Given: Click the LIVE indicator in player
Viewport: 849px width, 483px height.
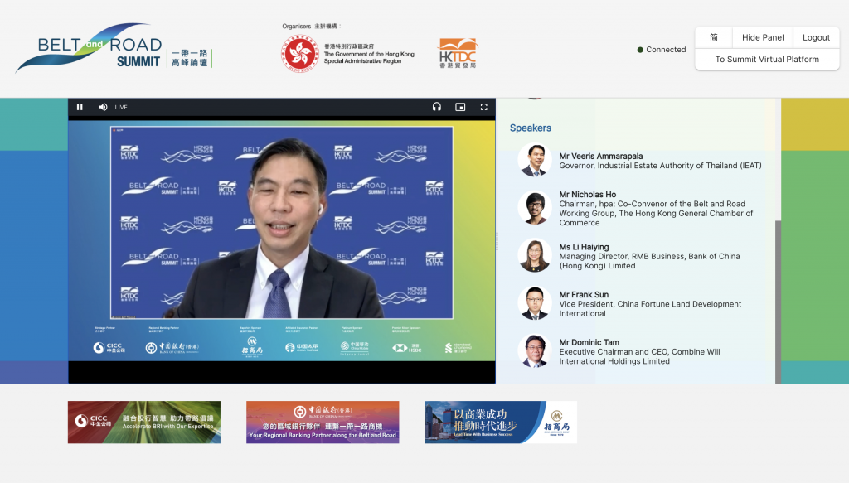Looking at the screenshot, I should tap(121, 107).
